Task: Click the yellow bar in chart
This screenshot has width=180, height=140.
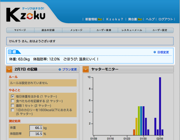Action: (x=136, y=126)
